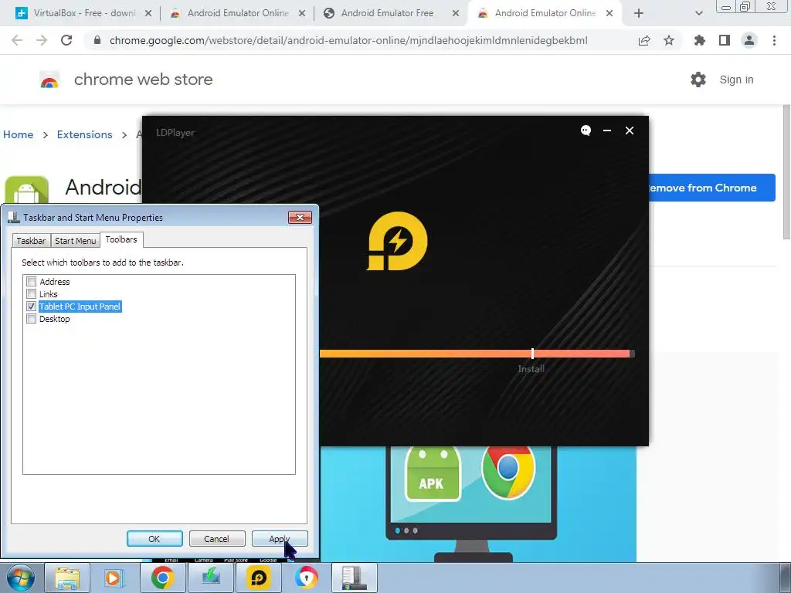Viewport: 791px width, 593px height.
Task: Open the colorful keyhole browser taskbar icon
Action: coord(306,578)
